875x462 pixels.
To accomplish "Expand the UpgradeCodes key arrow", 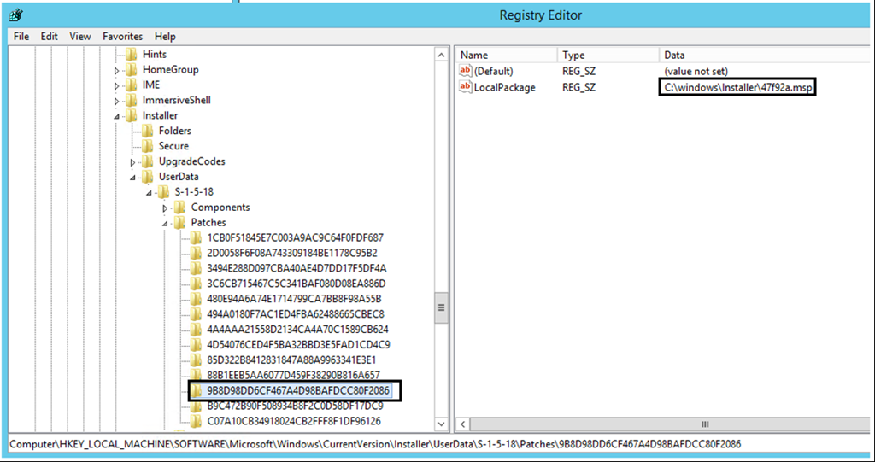I will click(133, 162).
